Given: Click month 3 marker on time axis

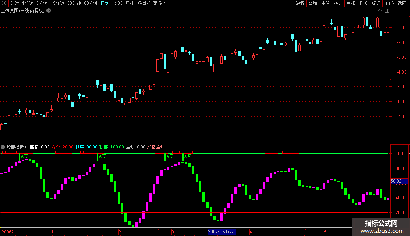Looking at the screenshot, I should pyautogui.click(x=173, y=232).
